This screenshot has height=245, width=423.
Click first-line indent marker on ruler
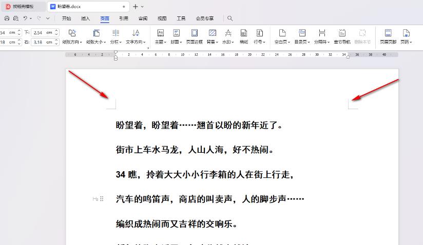point(116,52)
